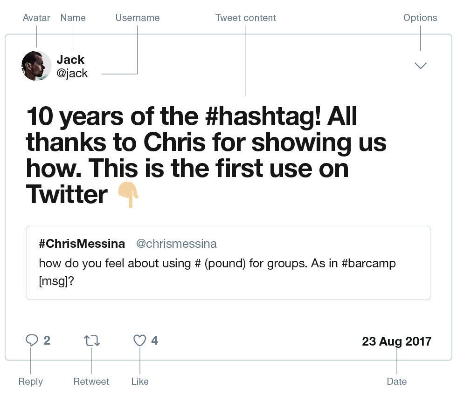Click the 'Options' annotation label
Image resolution: width=457 pixels, height=401 pixels.
pyautogui.click(x=420, y=18)
